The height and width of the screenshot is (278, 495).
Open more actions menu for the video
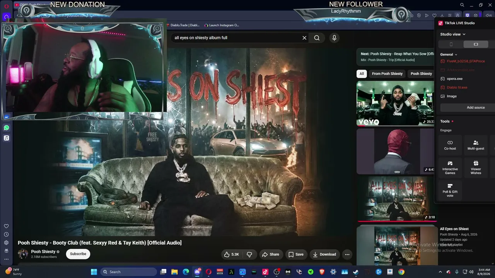click(347, 254)
